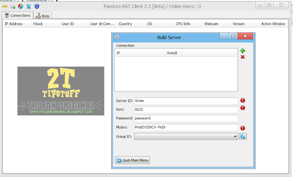
Task: Click the warning icon beside Port
Action: point(243,108)
